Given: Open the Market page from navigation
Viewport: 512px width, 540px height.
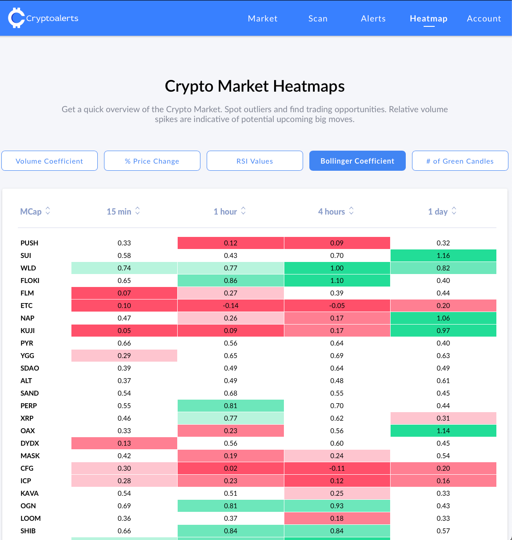Looking at the screenshot, I should point(262,18).
